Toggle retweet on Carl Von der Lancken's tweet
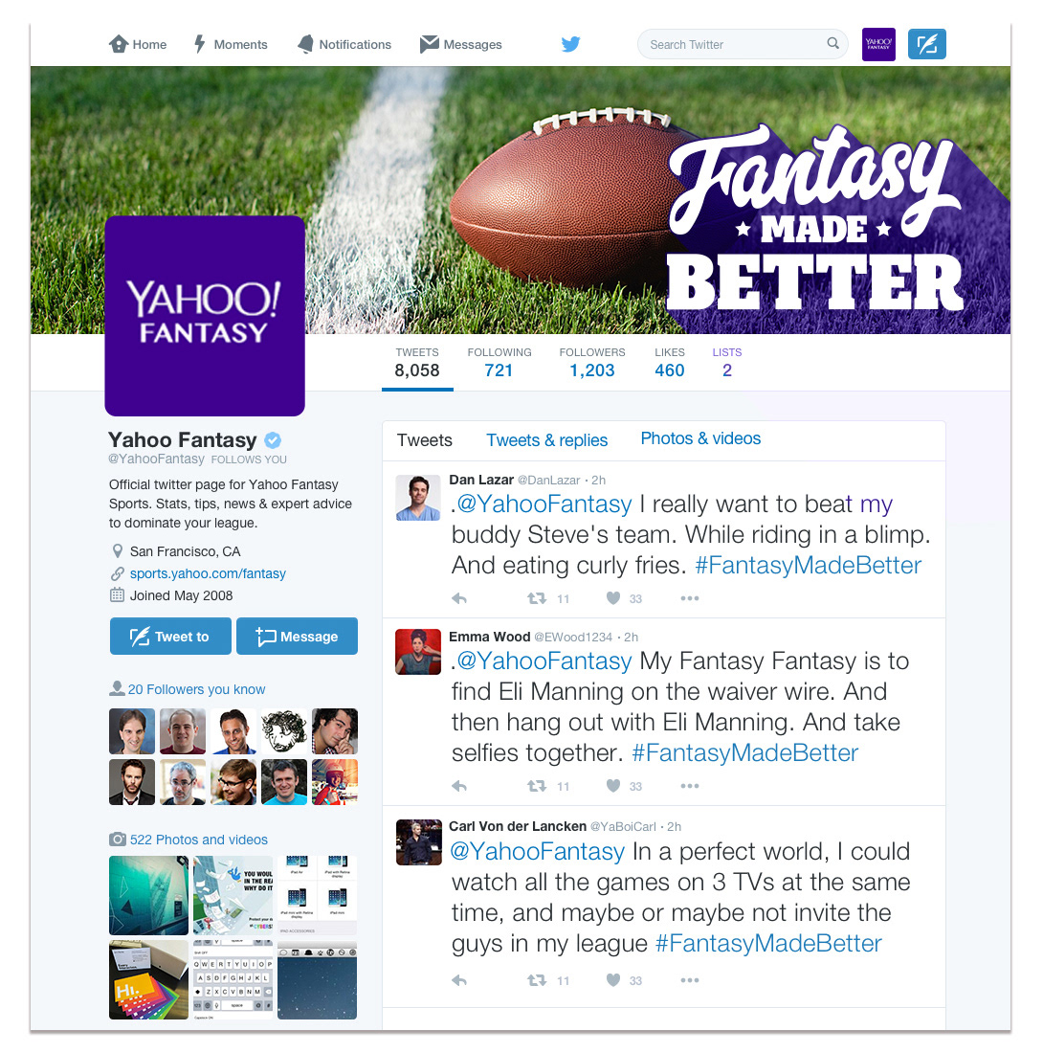Image resolution: width=1043 pixels, height=1053 pixels. click(537, 980)
